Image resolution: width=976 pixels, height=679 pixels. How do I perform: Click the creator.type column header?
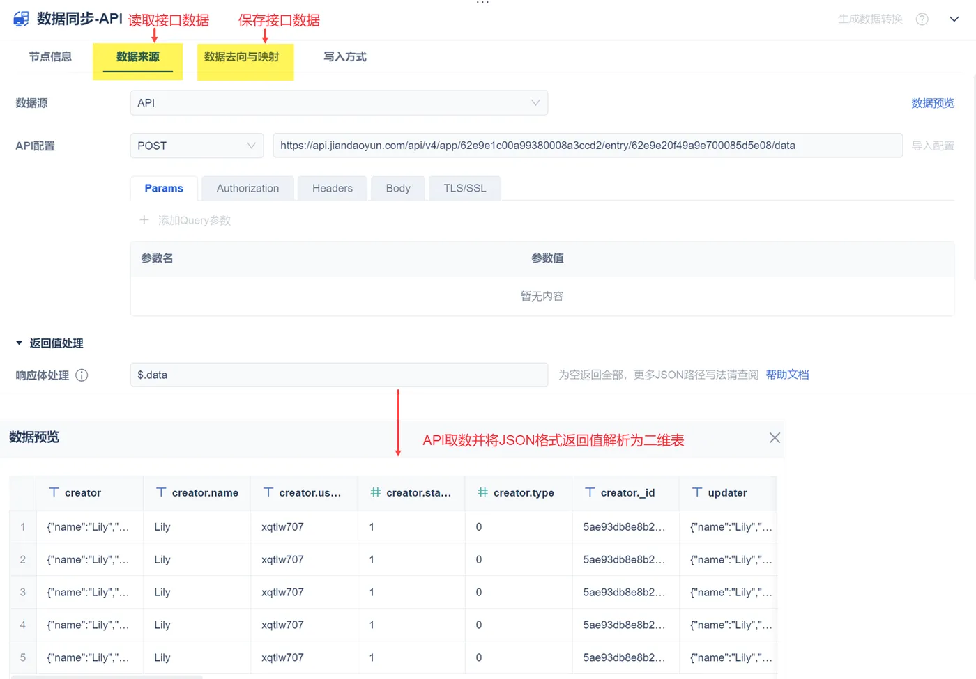click(x=518, y=493)
